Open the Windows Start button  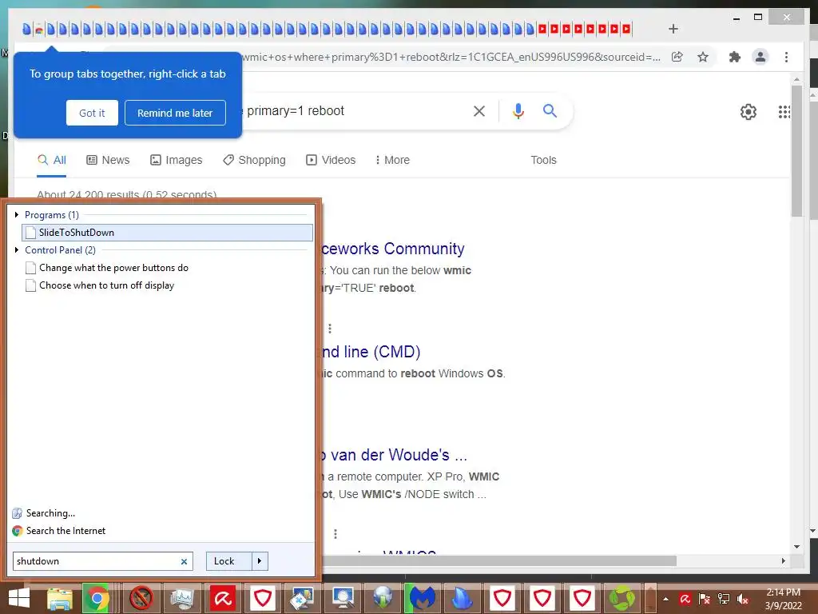coord(19,598)
